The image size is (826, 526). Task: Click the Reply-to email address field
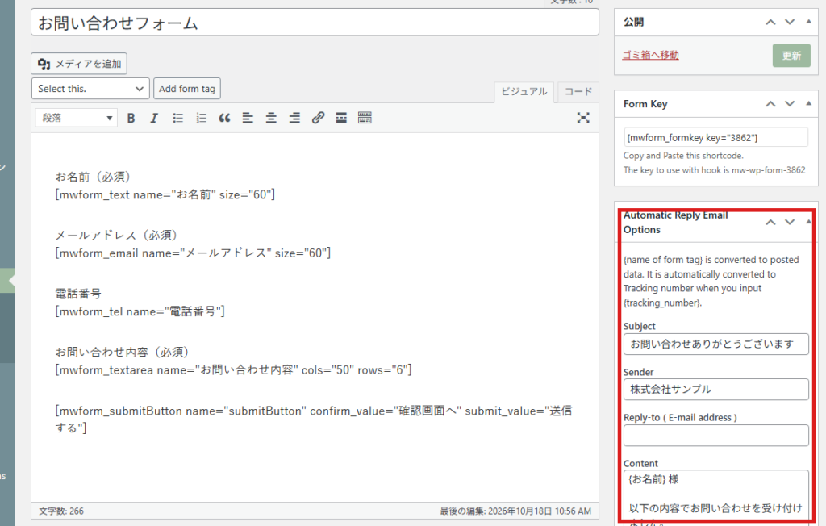716,436
